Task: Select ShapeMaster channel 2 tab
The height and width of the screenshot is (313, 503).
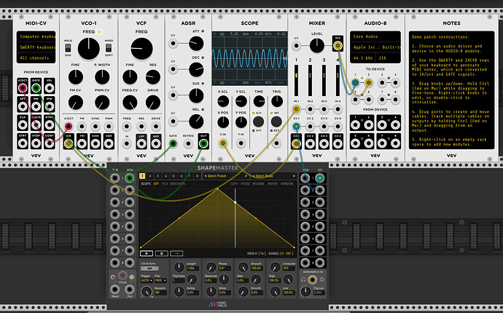Action: click(150, 176)
